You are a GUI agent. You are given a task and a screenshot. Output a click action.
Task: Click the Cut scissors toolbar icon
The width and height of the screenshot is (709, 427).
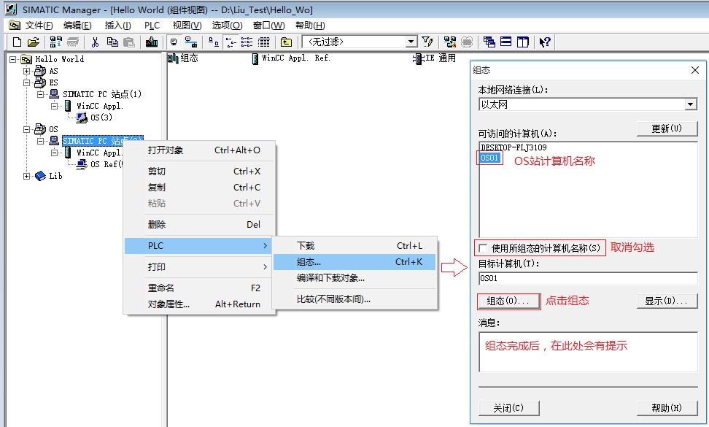click(x=95, y=42)
